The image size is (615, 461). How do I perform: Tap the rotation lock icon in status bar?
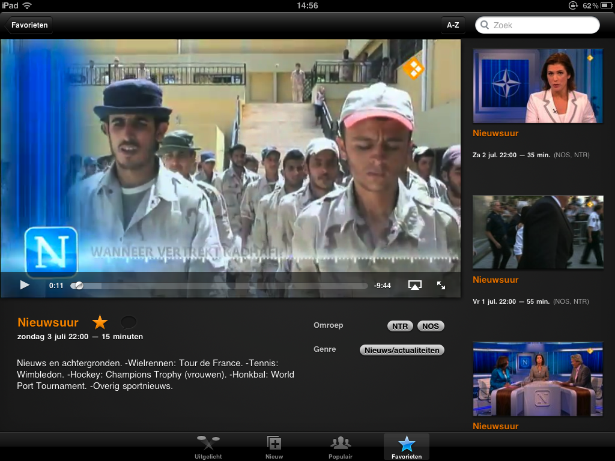coord(573,5)
